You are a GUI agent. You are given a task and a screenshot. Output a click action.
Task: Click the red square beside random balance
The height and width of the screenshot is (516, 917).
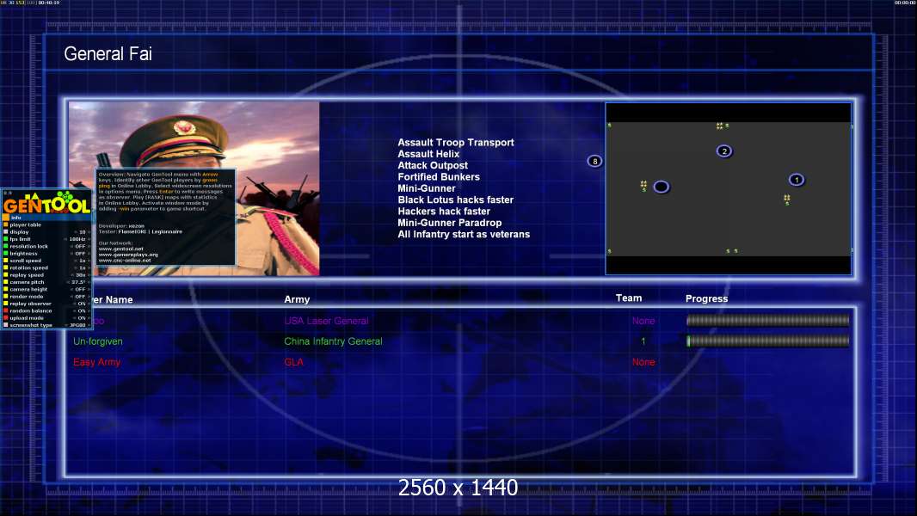pyautogui.click(x=6, y=310)
